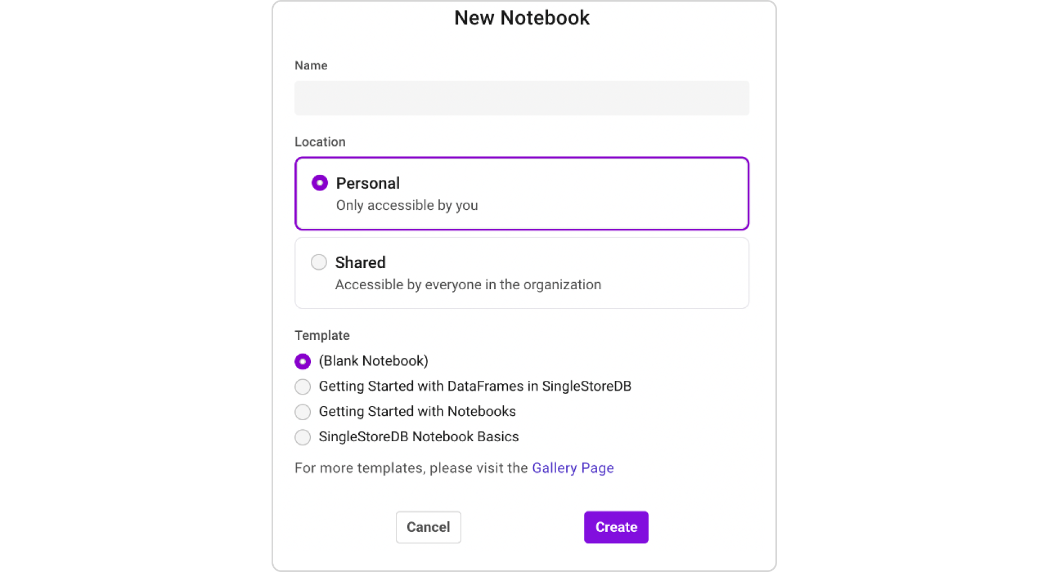Screen dimensions: 1047x572
Task: Click the Create button
Action: click(x=616, y=527)
